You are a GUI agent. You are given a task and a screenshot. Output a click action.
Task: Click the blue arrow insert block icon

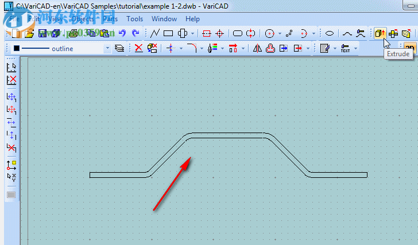pos(284,48)
